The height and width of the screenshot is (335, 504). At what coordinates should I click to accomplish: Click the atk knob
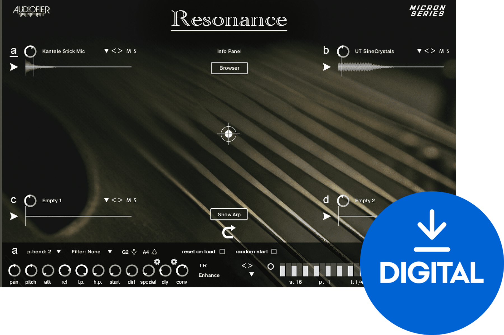coord(48,270)
